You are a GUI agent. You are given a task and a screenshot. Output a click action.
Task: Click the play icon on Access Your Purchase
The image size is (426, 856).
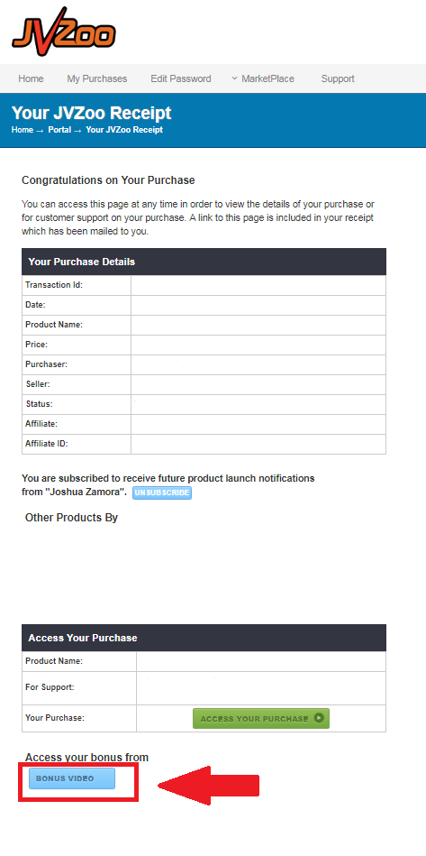[x=319, y=718]
